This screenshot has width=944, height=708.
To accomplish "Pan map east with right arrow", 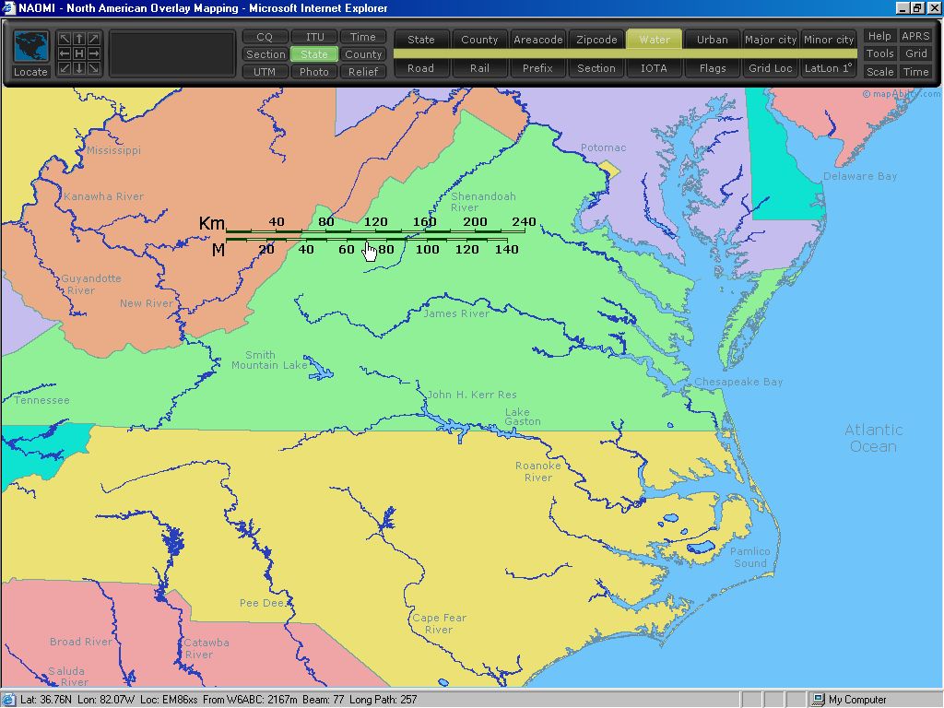I will pyautogui.click(x=93, y=53).
